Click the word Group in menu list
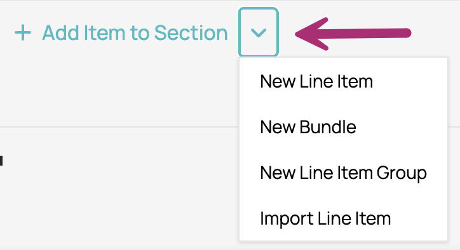 coord(402,173)
